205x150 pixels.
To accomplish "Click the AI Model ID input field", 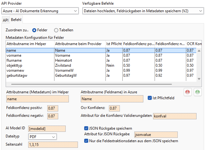I will pos(47,129).
